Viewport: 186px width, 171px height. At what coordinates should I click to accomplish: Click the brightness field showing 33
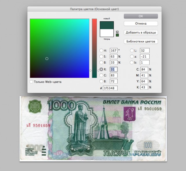[x=114, y=62]
